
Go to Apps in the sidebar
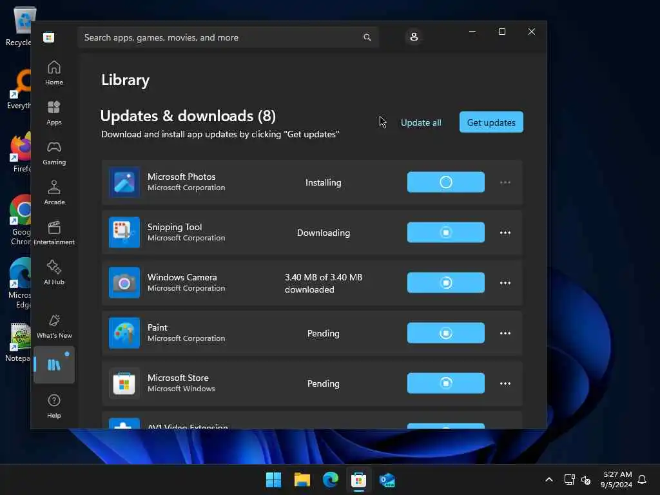coord(54,113)
